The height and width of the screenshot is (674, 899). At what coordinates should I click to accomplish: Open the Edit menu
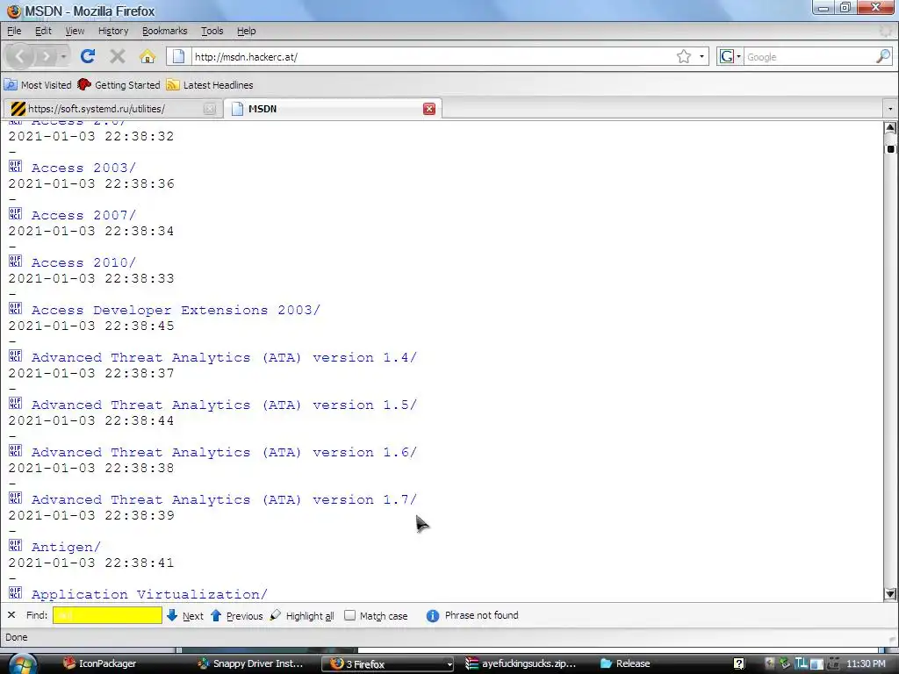pyautogui.click(x=43, y=31)
